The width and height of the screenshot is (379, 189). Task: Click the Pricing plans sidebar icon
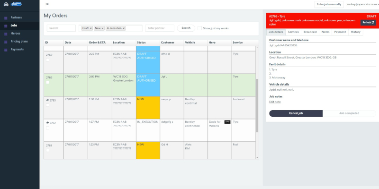click(x=5, y=42)
